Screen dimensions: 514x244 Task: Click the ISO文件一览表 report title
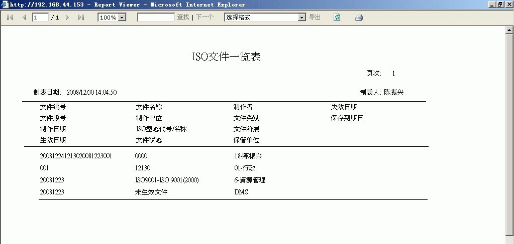pos(226,57)
